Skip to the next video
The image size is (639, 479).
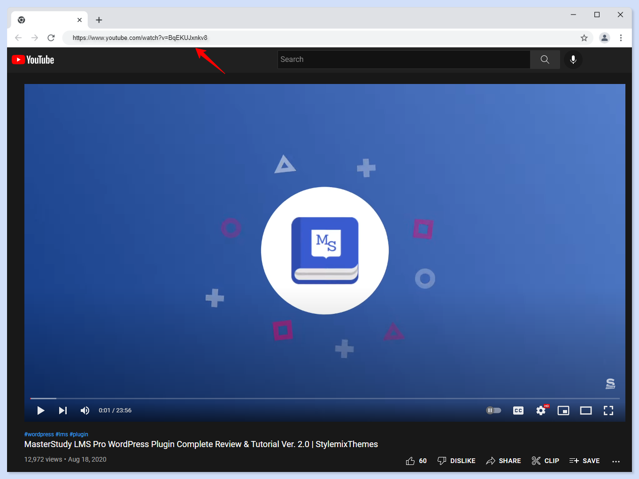(x=63, y=411)
